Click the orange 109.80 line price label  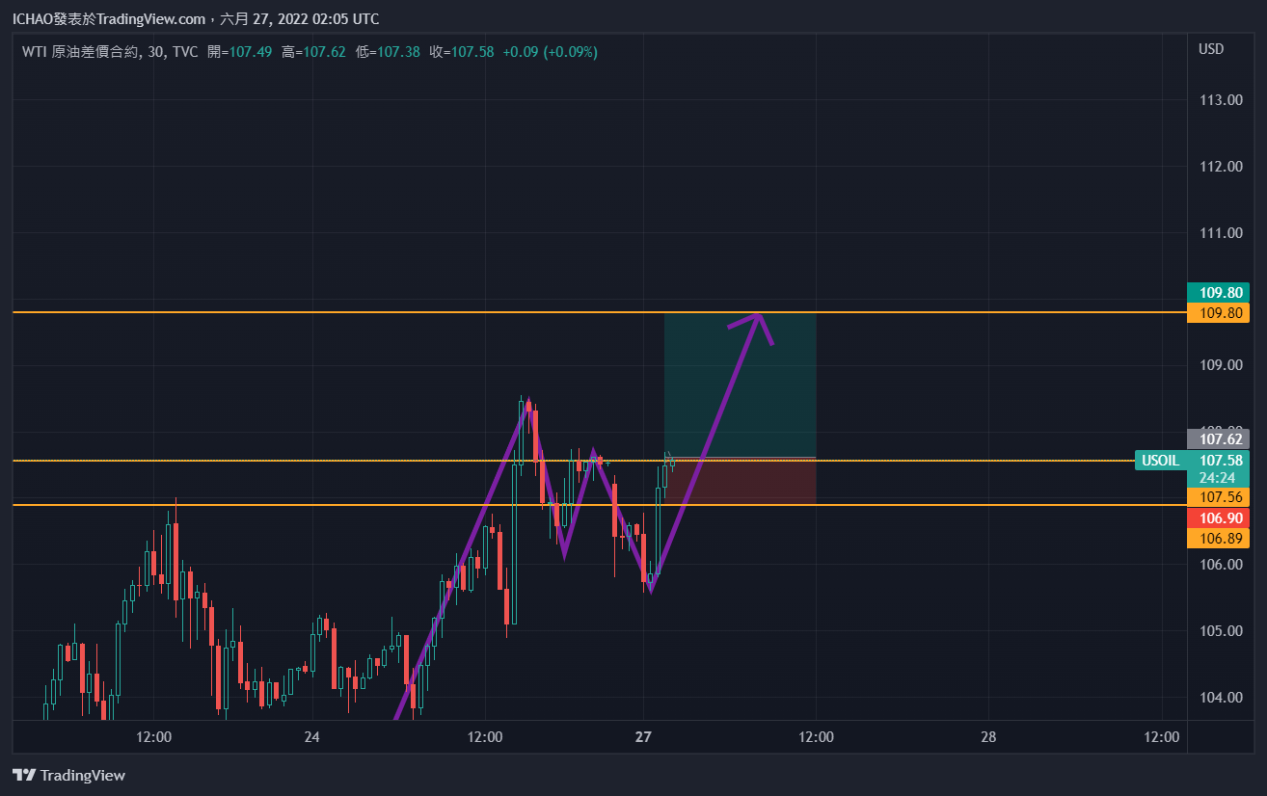pos(1218,312)
